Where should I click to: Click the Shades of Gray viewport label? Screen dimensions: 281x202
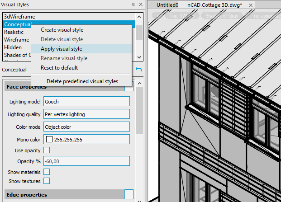(x=221, y=15)
